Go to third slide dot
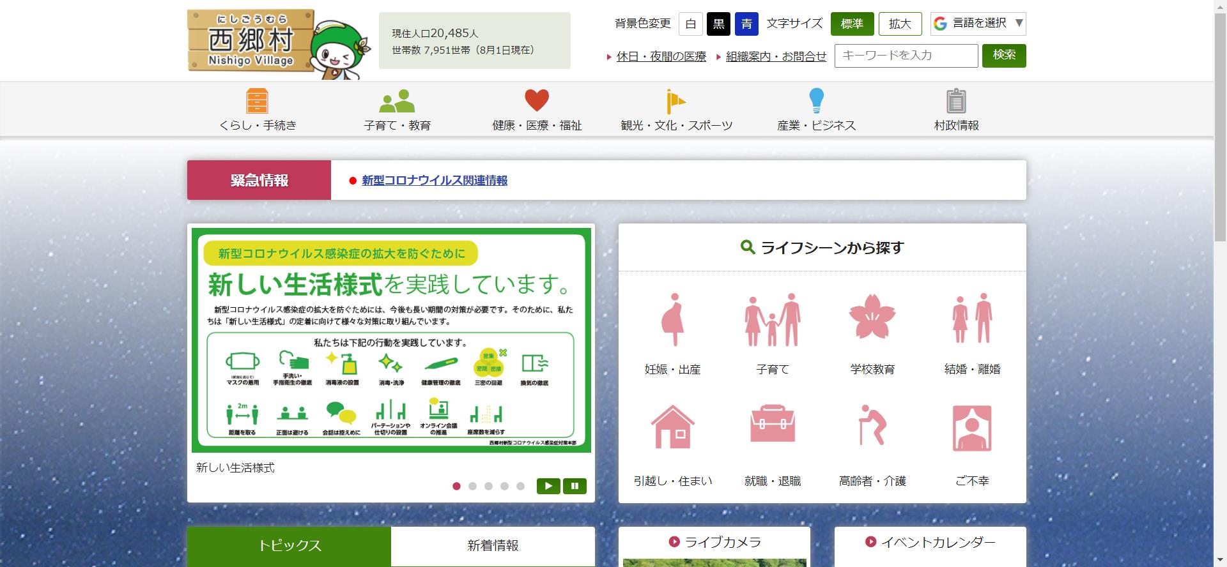 [x=488, y=486]
